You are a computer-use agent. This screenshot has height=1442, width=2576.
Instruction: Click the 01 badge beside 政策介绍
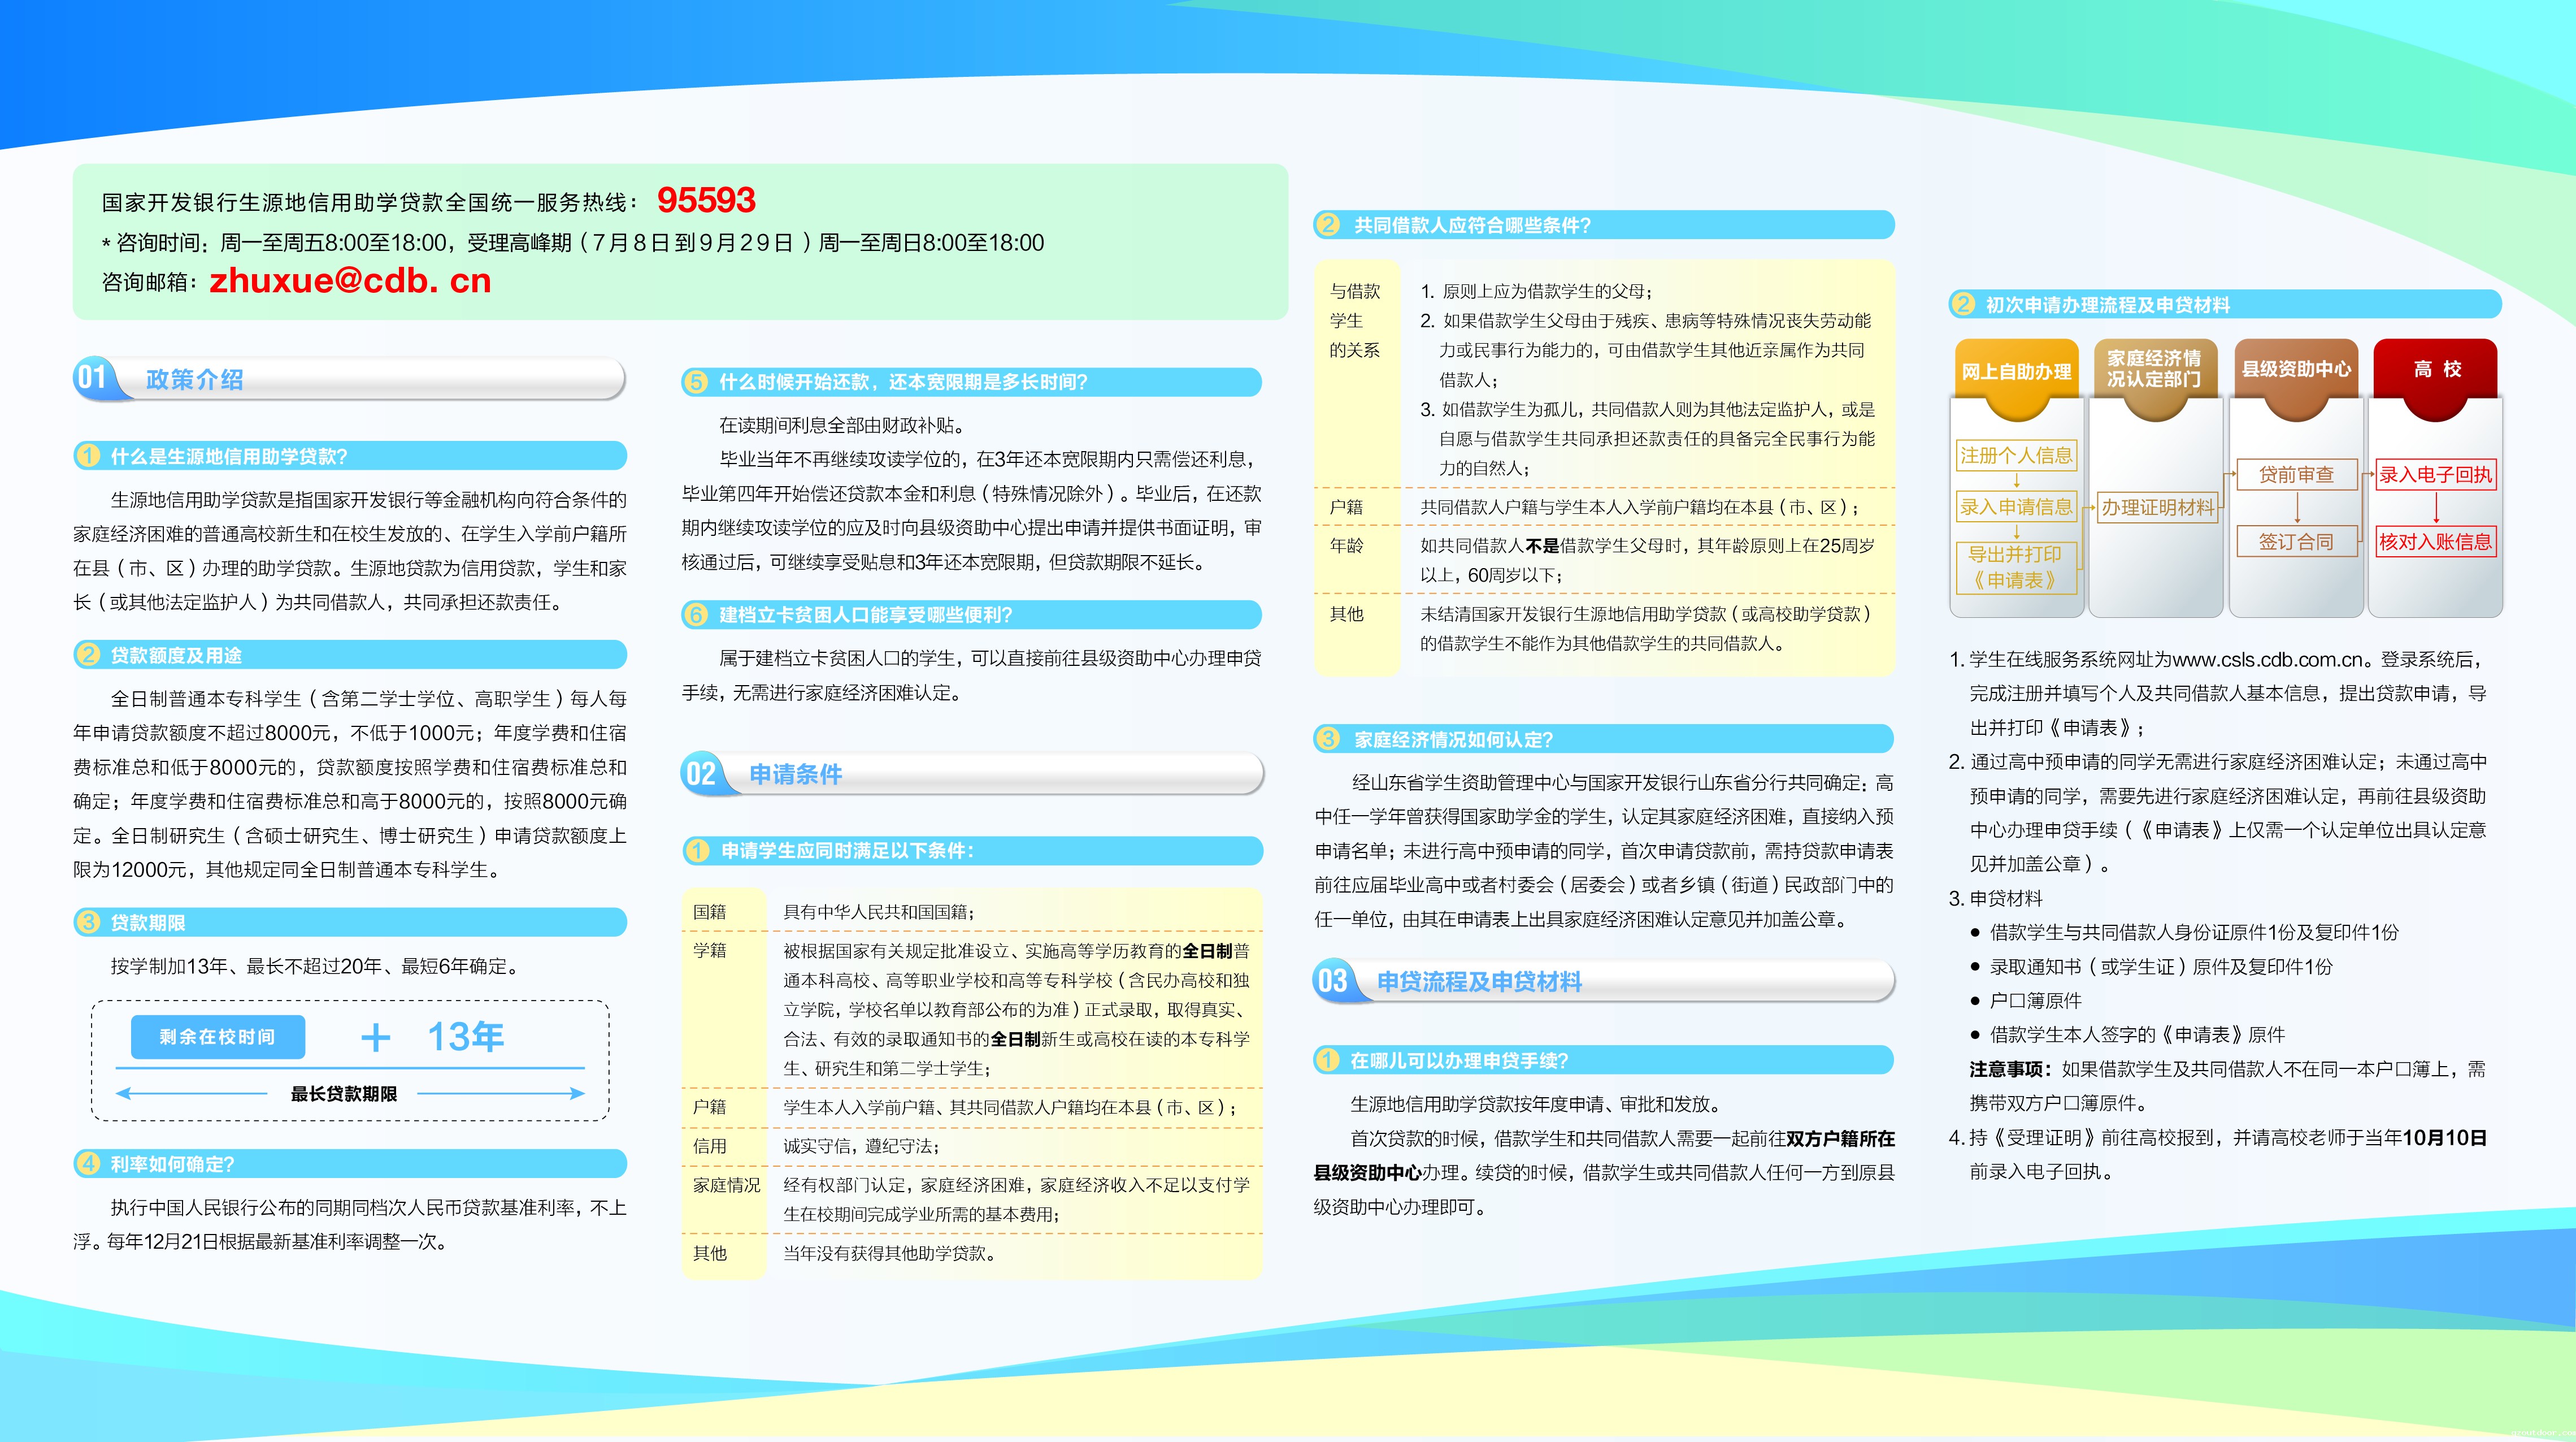coord(92,378)
